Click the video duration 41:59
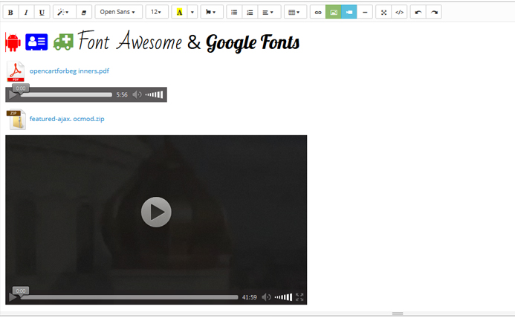This screenshot has height=318, width=515. point(250,297)
